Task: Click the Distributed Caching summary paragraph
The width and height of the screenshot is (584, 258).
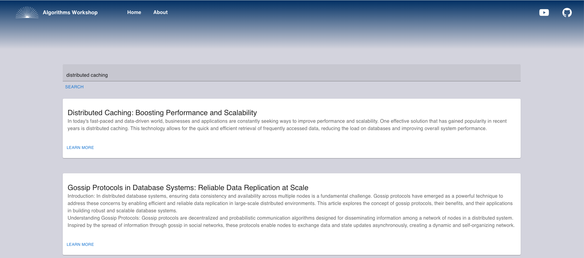Action: 287,125
